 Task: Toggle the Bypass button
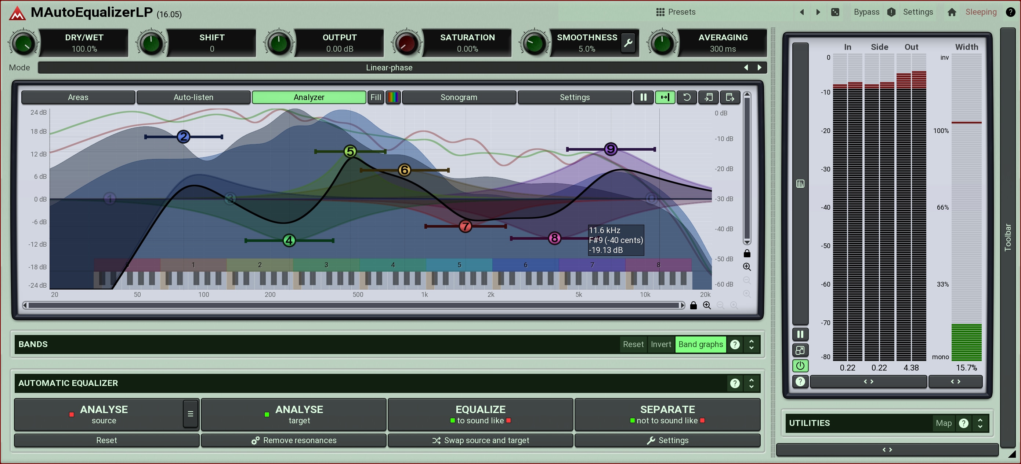click(866, 12)
